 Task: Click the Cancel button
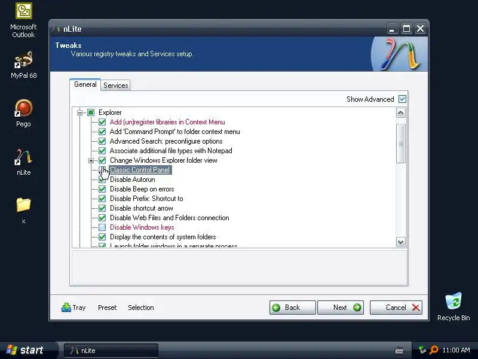coord(396,308)
